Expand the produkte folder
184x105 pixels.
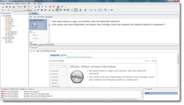pyautogui.click(x=4, y=20)
